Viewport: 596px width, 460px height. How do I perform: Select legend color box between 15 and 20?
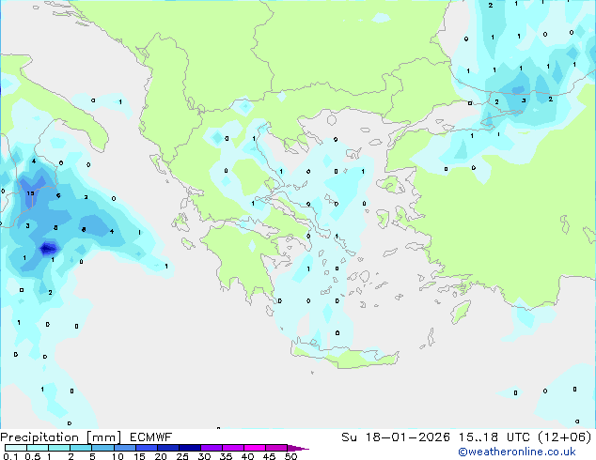point(147,448)
